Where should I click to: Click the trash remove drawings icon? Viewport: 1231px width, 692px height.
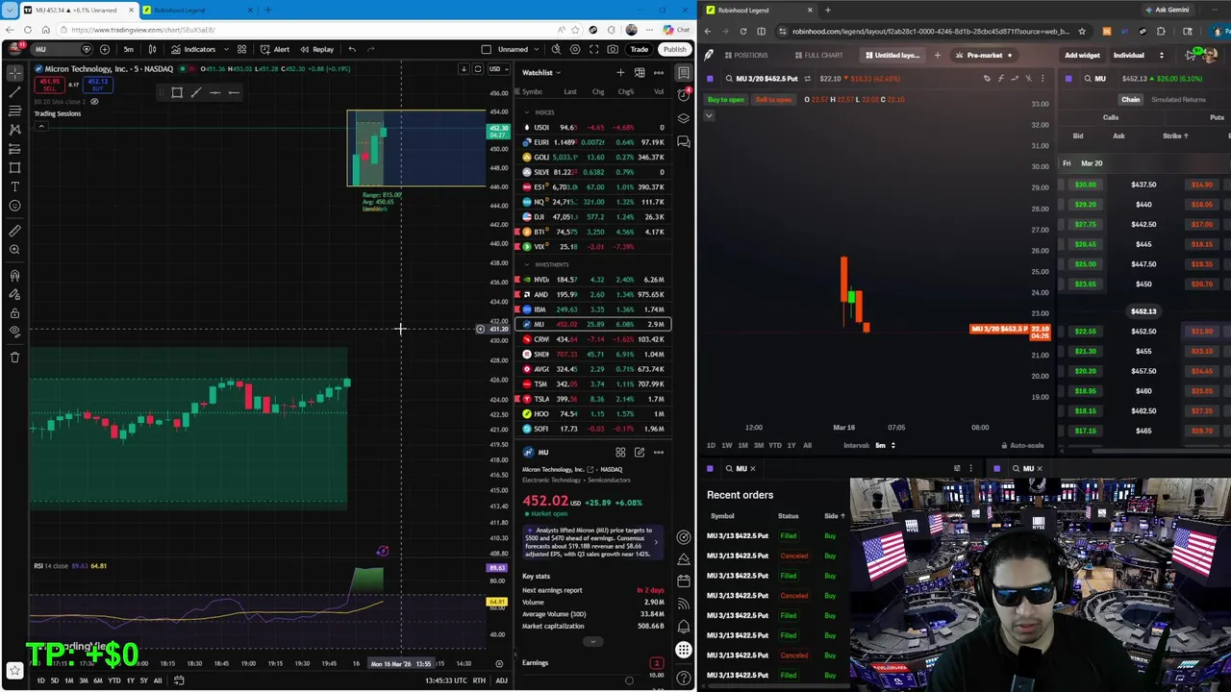pyautogui.click(x=14, y=357)
